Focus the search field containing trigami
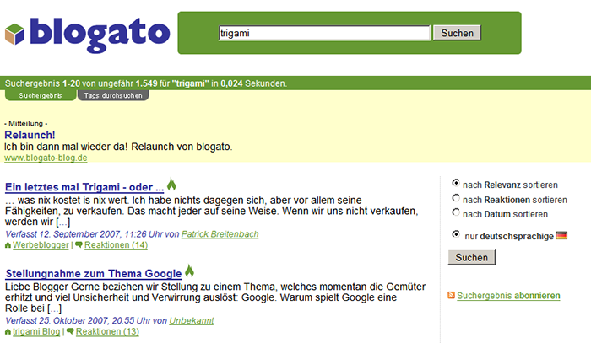The width and height of the screenshot is (591, 343). 324,33
